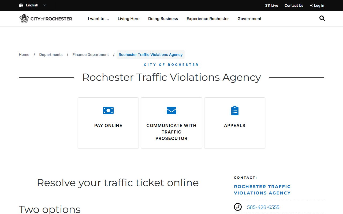Open Communicate With Traffic Prosecutor card
The height and width of the screenshot is (214, 343).
tap(171, 123)
